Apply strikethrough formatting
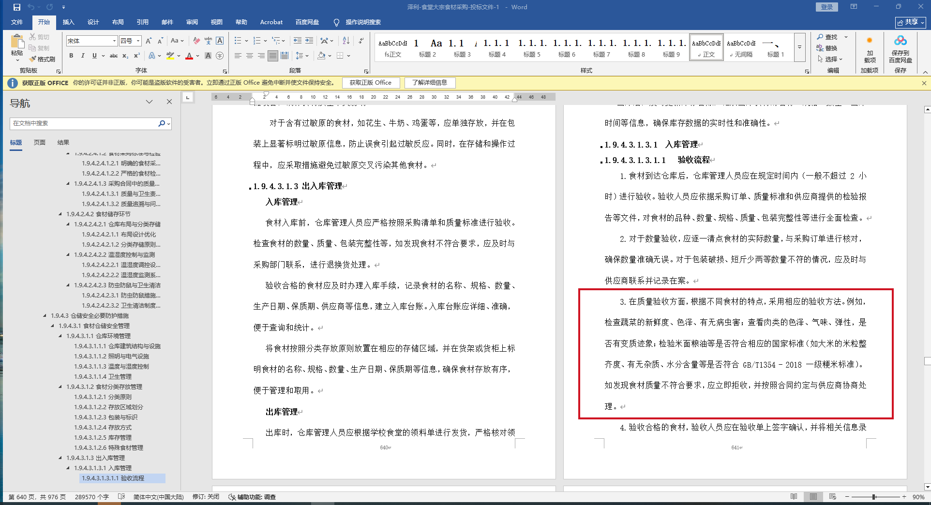This screenshot has width=931, height=505. (114, 56)
